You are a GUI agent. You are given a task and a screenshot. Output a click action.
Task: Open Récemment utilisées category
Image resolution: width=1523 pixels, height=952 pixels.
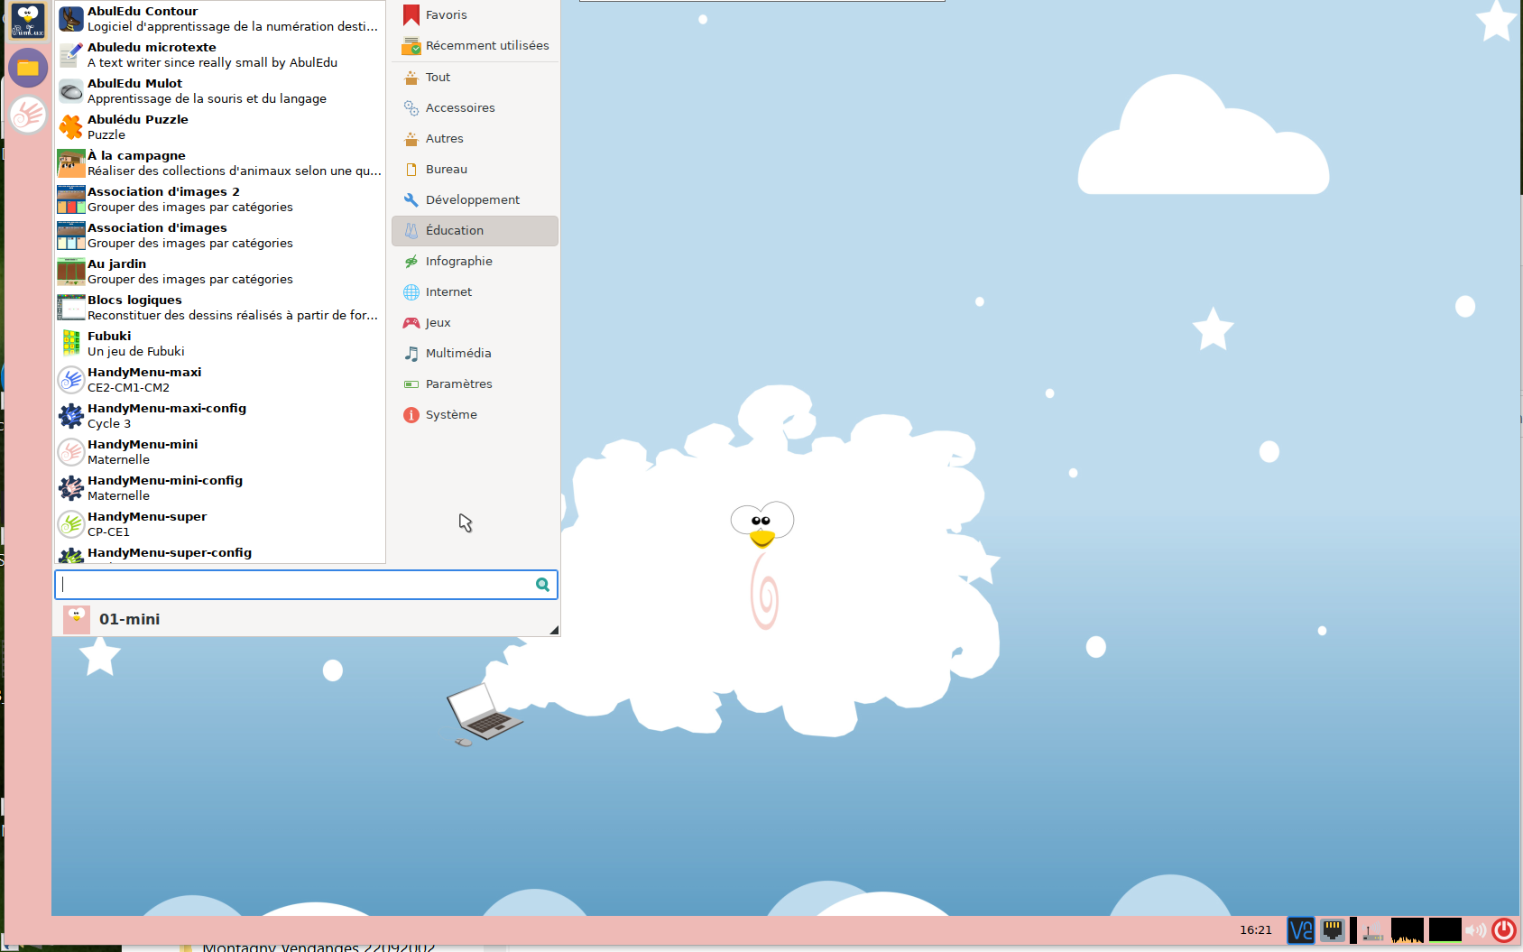point(475,45)
